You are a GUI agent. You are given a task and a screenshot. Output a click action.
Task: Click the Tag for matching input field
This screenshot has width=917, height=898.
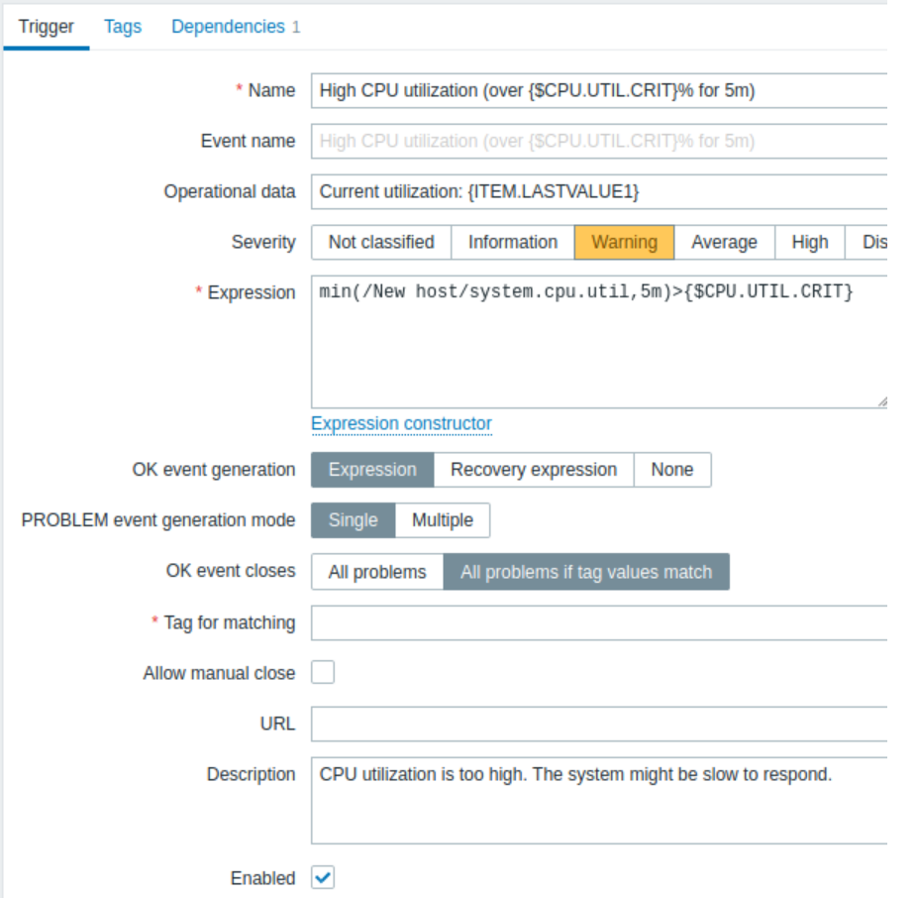(594, 622)
